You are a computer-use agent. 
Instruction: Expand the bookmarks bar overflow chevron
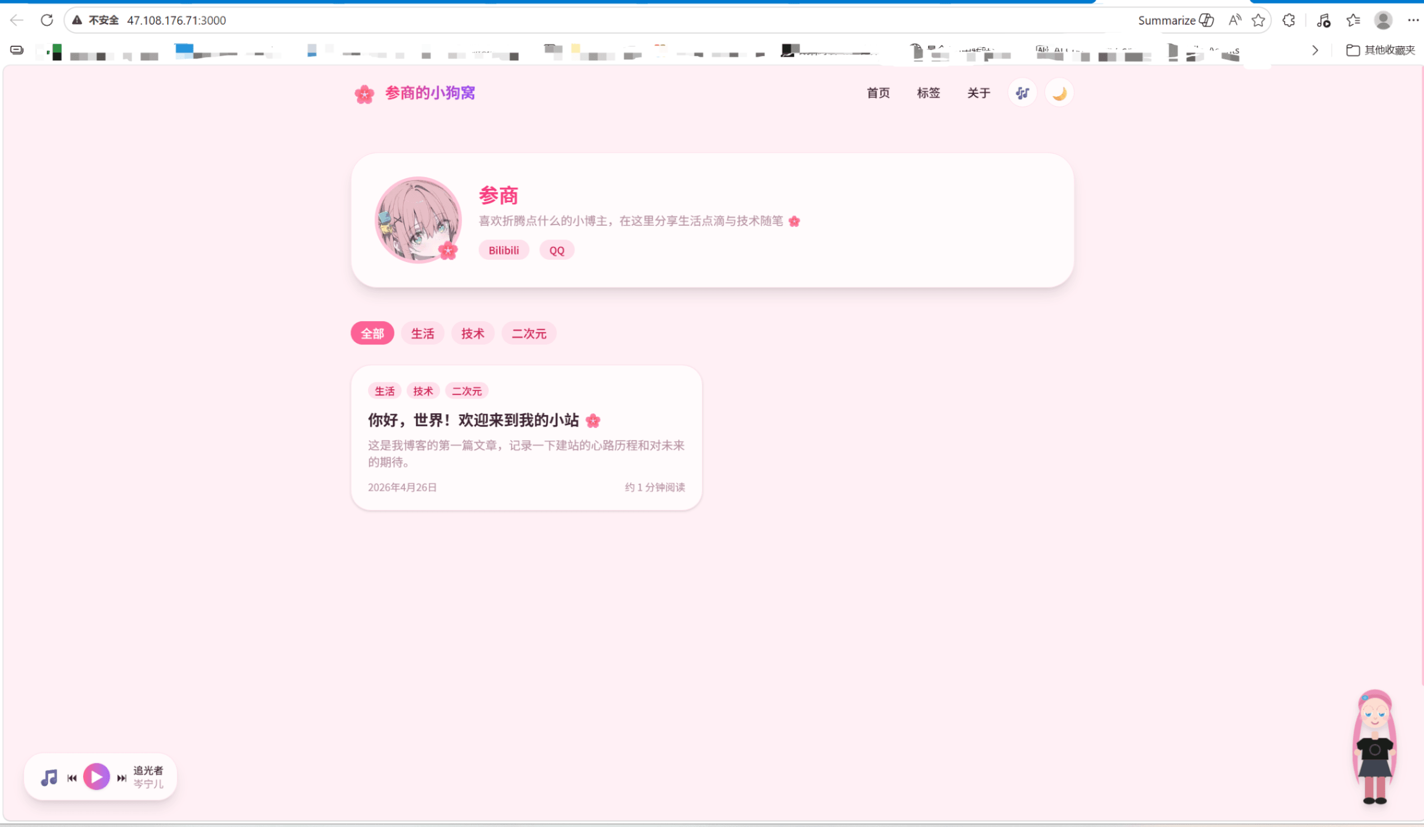pos(1315,50)
